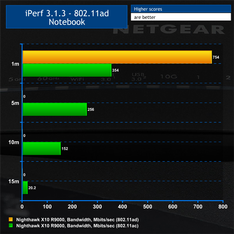Click the green 152 bar at 10m
Image resolution: width=234 pixels, height=234 pixels.
41,148
